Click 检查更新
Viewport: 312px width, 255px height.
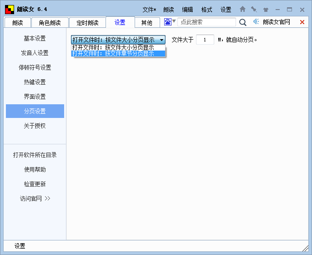click(35, 184)
